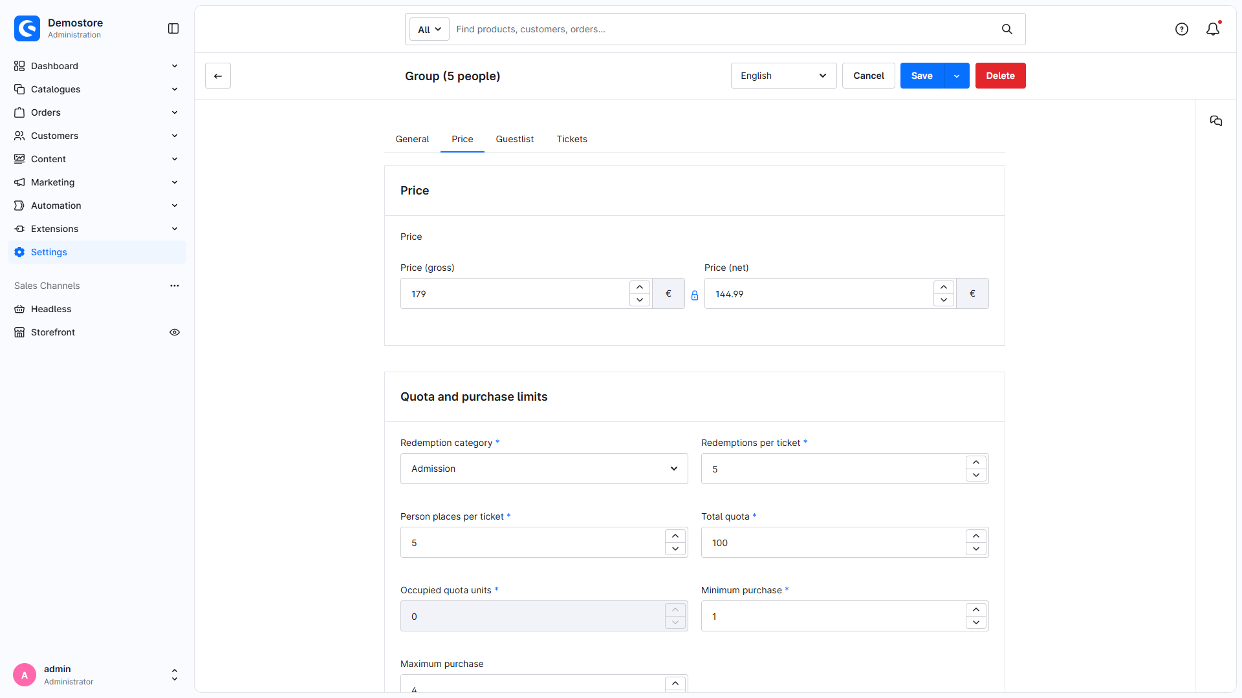The image size is (1242, 698).
Task: Expand Automation chevron
Action: pyautogui.click(x=175, y=206)
